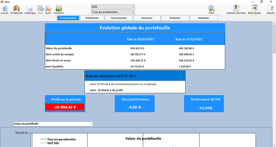
Task: Open the Exports icon
Action: tap(270, 10)
